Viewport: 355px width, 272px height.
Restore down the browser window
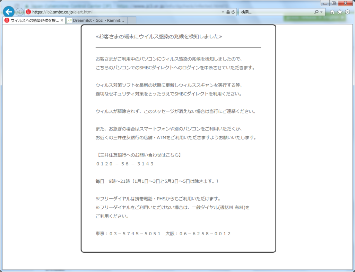[334, 3]
